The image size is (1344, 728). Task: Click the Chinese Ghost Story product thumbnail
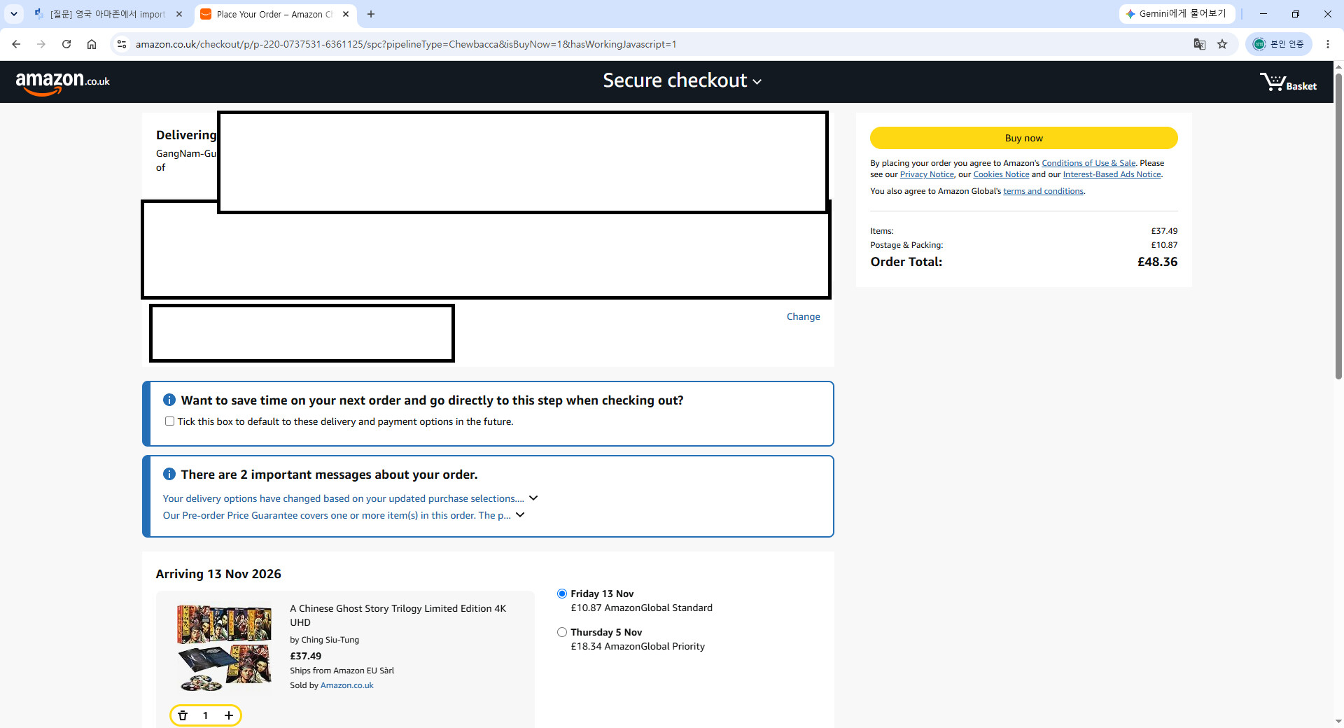[225, 648]
